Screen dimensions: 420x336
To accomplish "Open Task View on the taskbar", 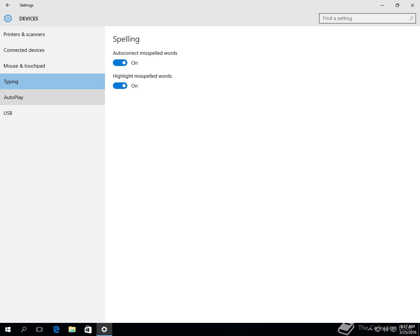I will pos(39,329).
